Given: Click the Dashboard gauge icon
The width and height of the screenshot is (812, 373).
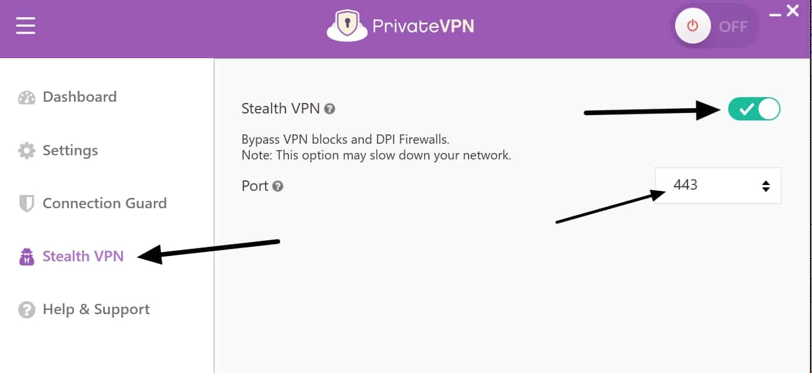Looking at the screenshot, I should tap(27, 98).
